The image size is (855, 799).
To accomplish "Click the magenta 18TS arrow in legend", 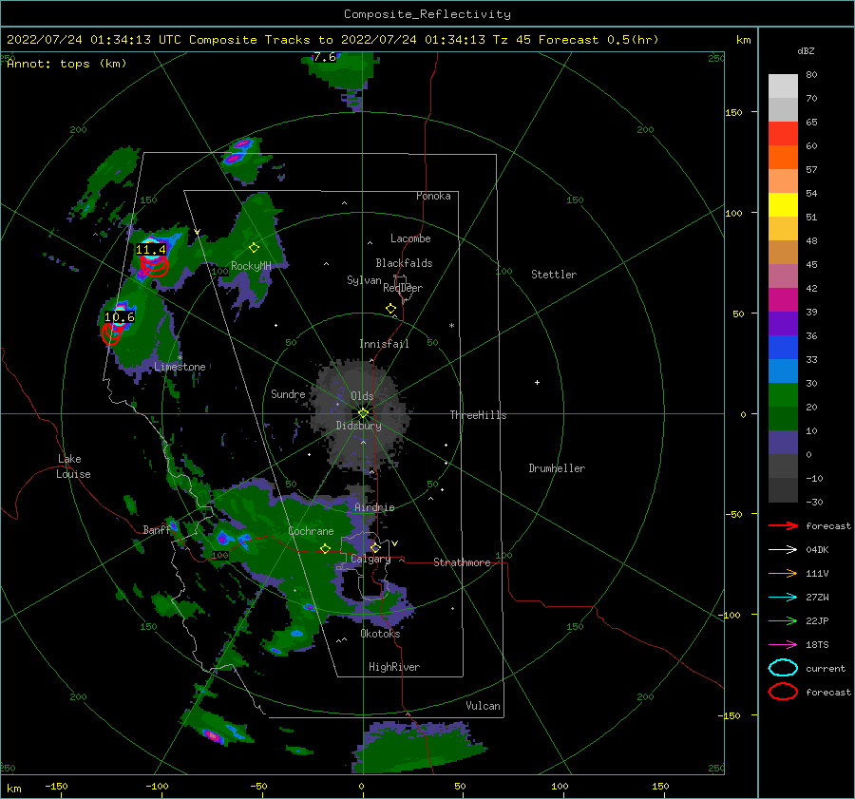I will point(783,645).
